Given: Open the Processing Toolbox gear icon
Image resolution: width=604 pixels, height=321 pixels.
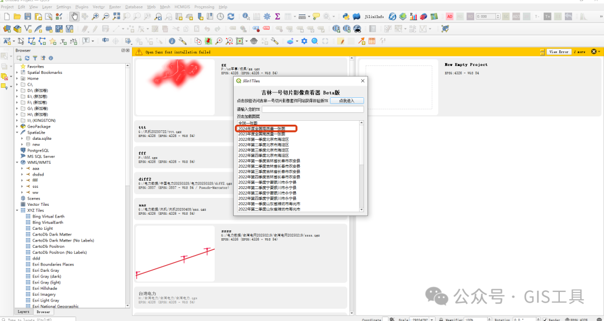Looking at the screenshot, I should click(x=267, y=17).
